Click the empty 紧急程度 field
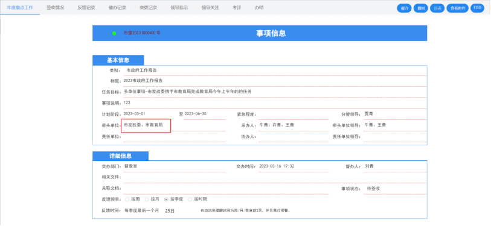The image size is (491, 226). 294,115
